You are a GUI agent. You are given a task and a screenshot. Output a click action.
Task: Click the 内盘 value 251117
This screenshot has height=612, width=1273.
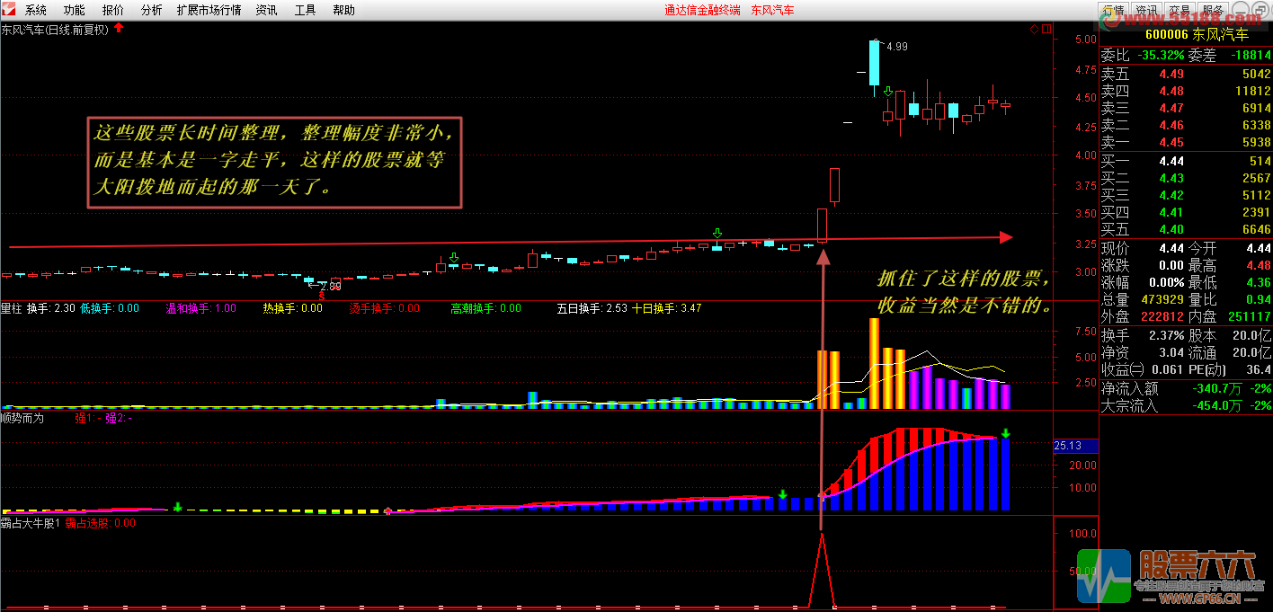[1251, 316]
